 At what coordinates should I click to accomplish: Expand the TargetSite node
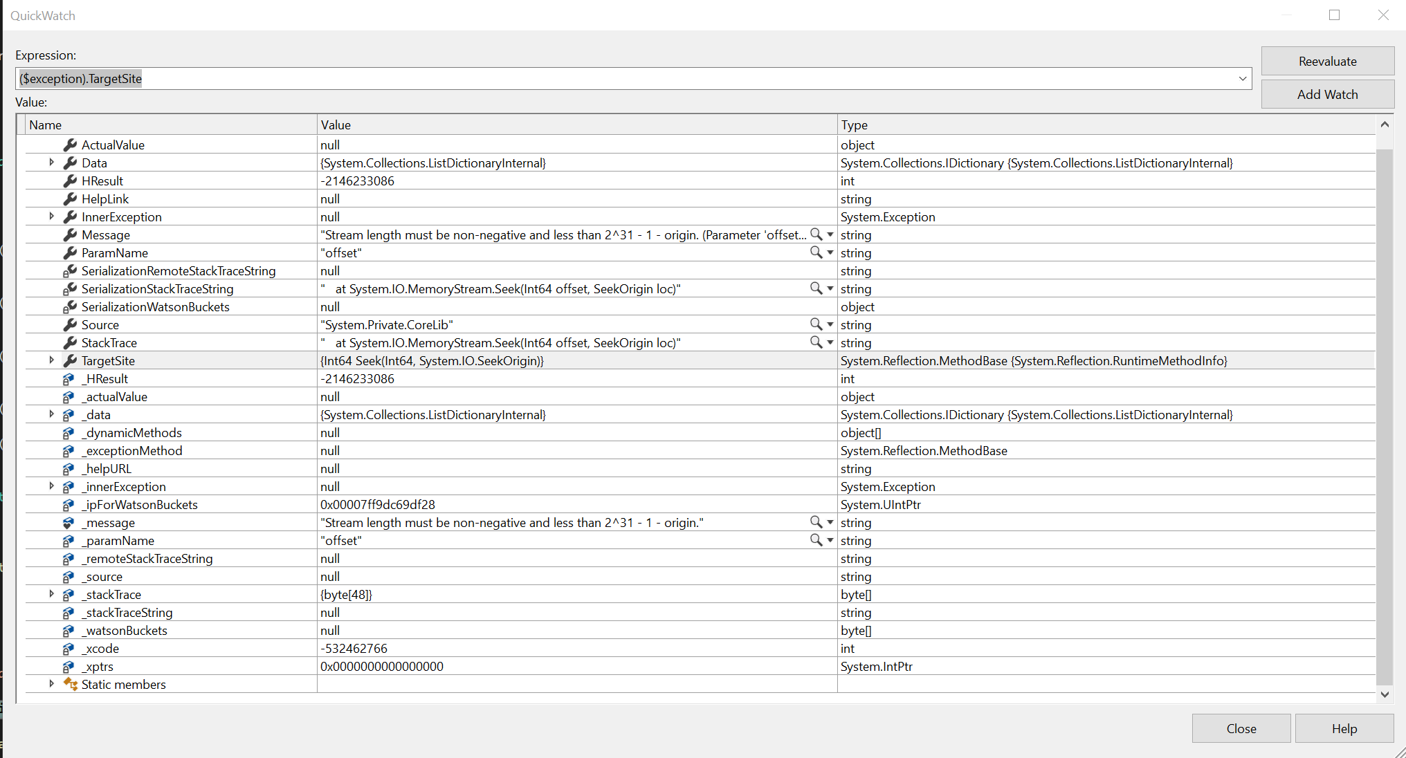[51, 360]
